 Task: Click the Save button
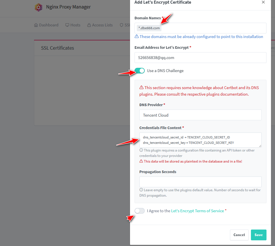259,235
